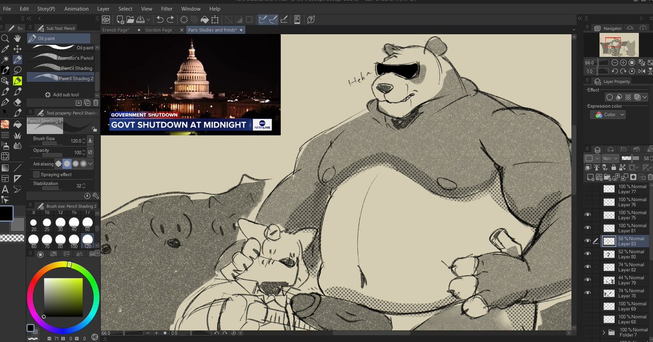Screen dimensions: 653x342
Task: Flip canvas horizontally in the Navigator
Action: coord(640,71)
